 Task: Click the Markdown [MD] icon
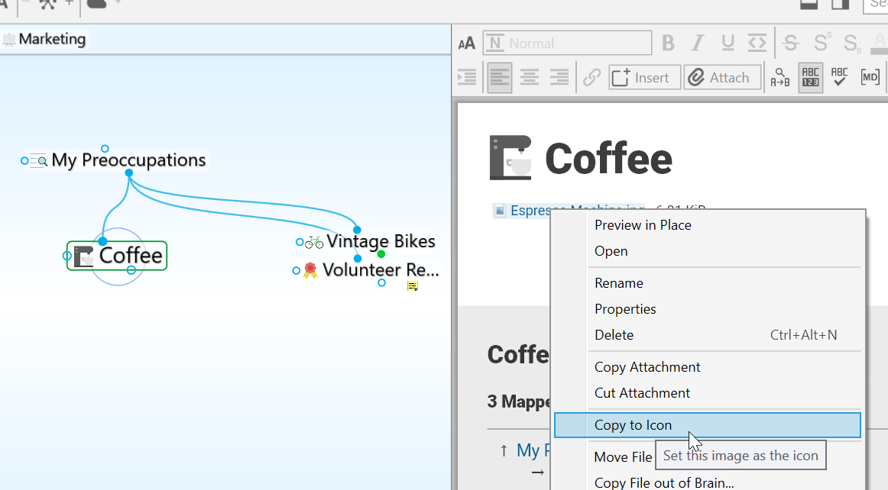(x=870, y=78)
